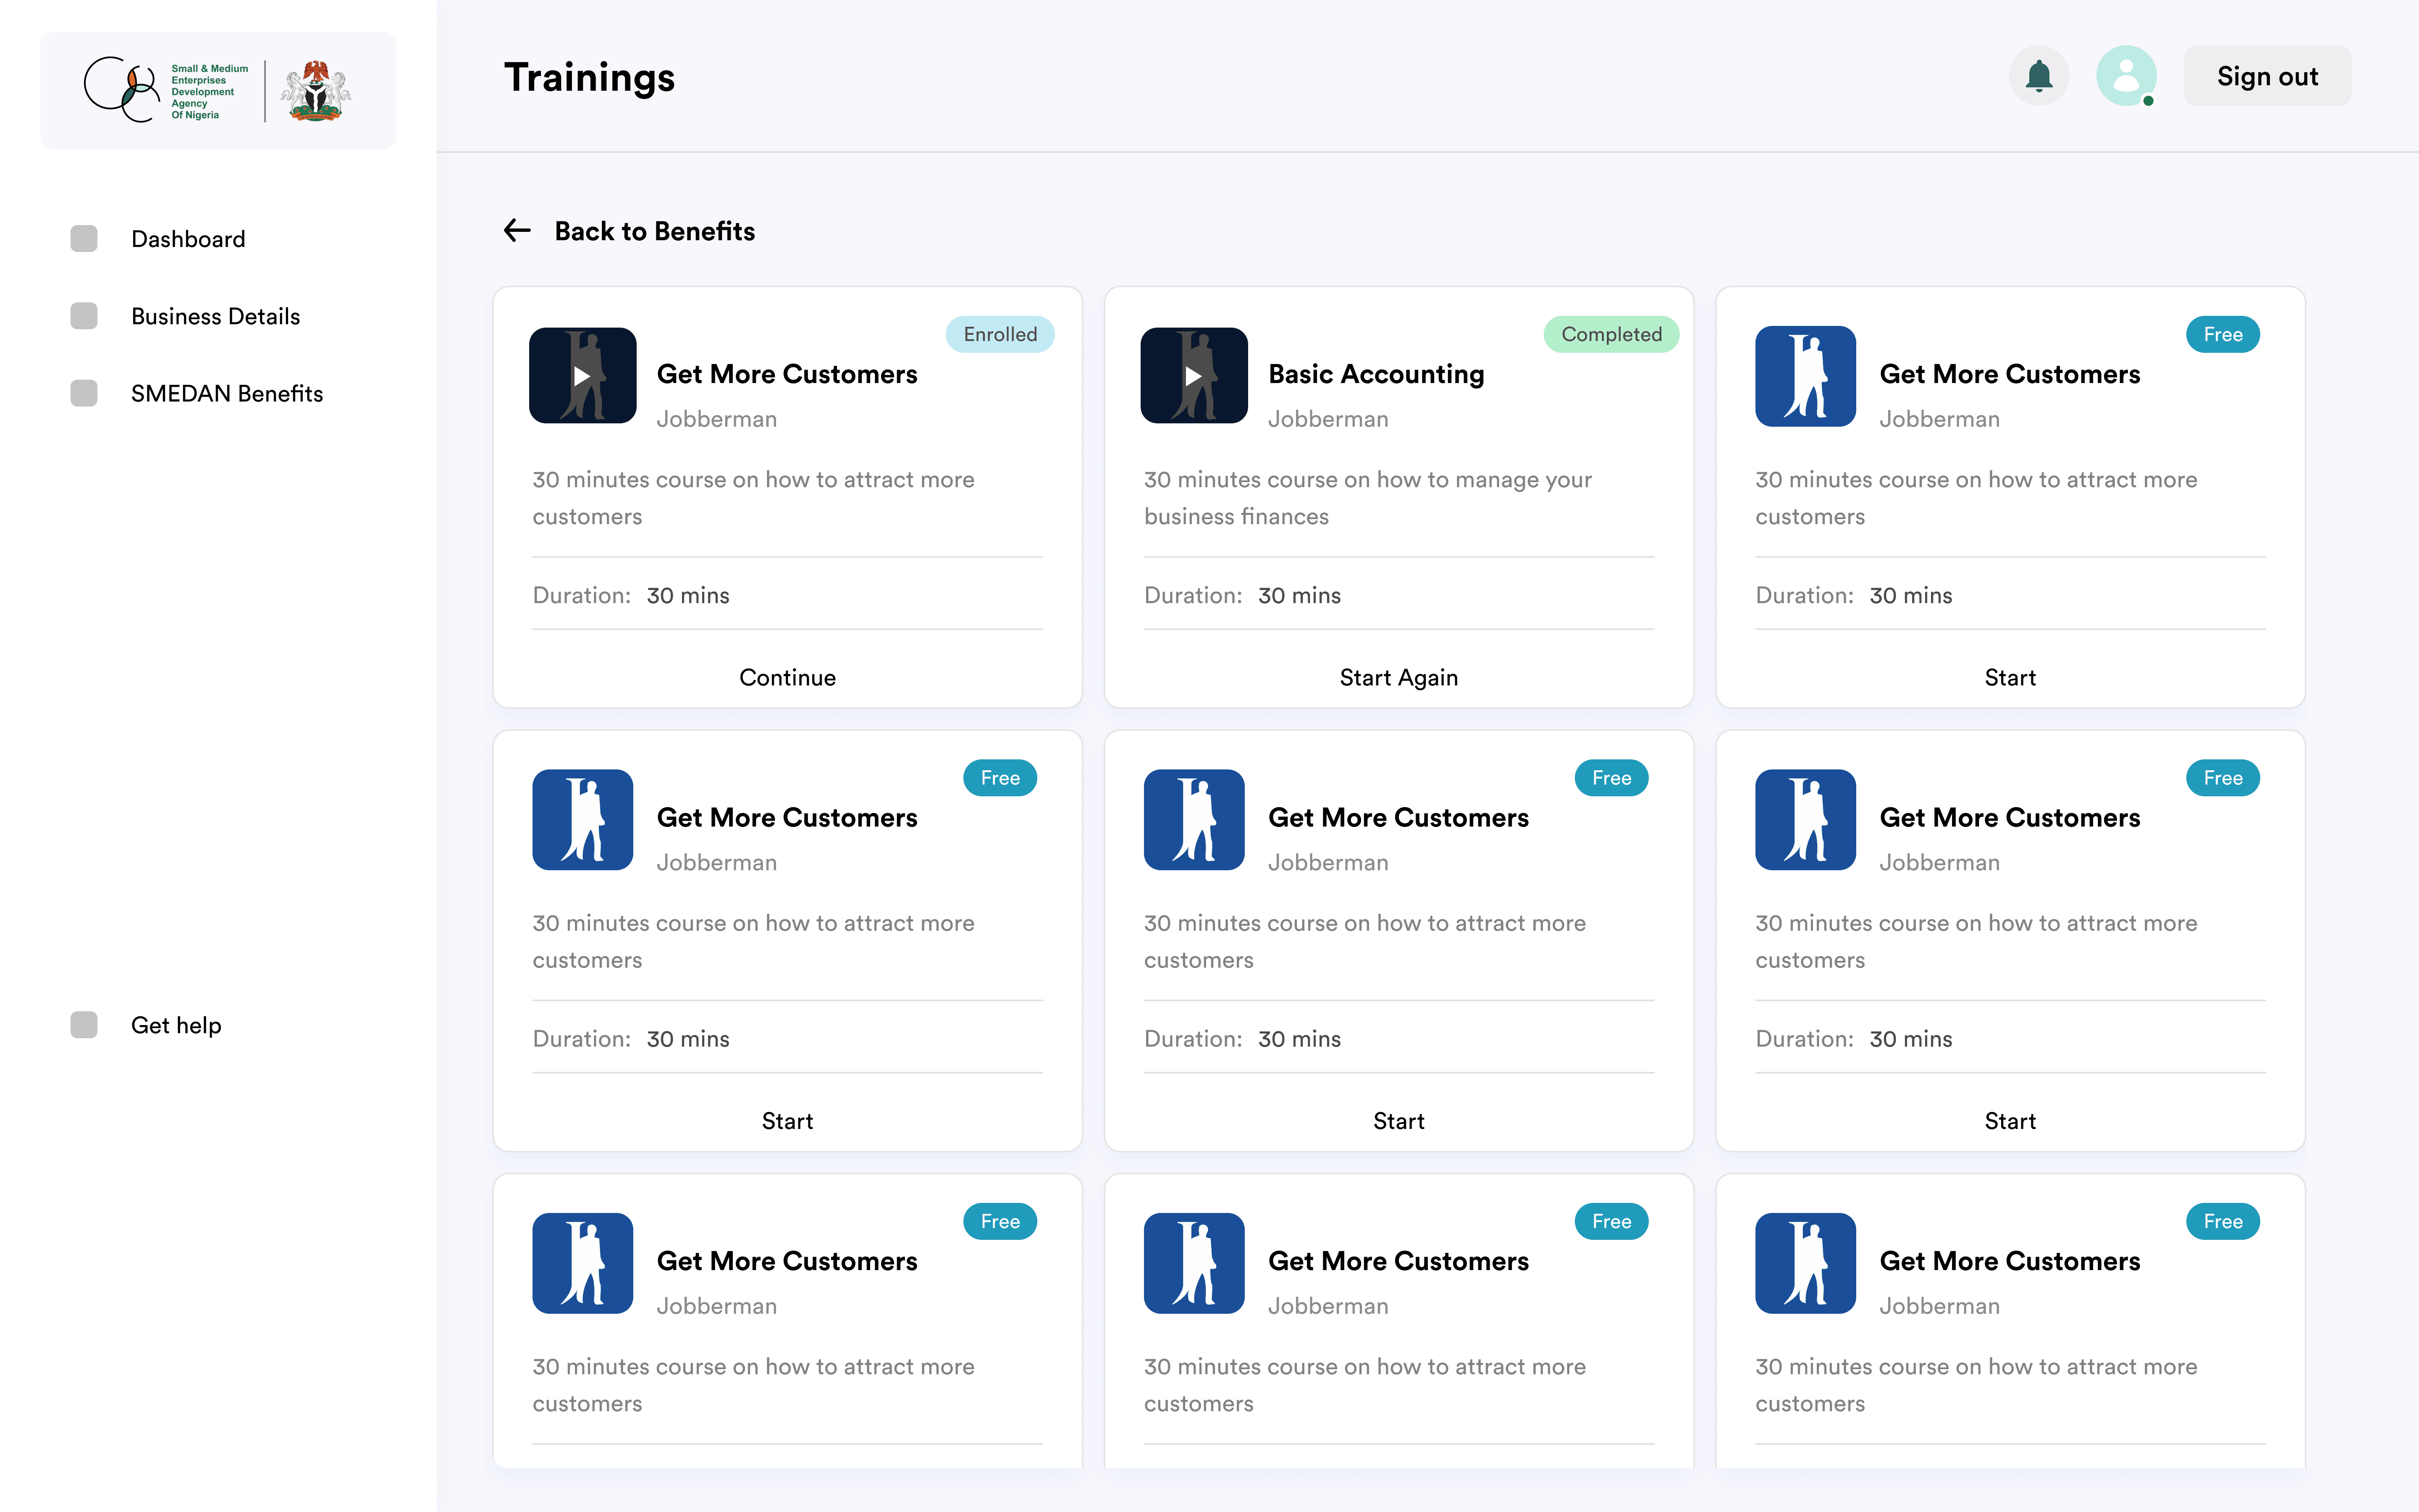
Task: Click Start on the middle-row left card
Action: tap(788, 1121)
